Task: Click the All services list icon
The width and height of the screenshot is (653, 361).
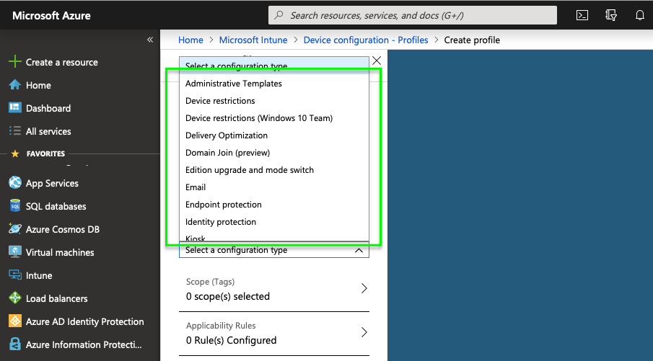Action: pos(15,131)
